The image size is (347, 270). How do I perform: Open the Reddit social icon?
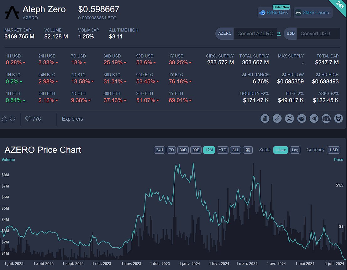point(302,118)
